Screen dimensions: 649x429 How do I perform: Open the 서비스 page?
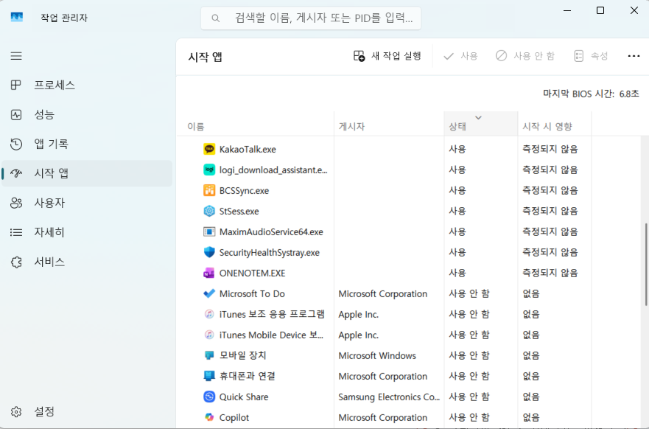87,262
